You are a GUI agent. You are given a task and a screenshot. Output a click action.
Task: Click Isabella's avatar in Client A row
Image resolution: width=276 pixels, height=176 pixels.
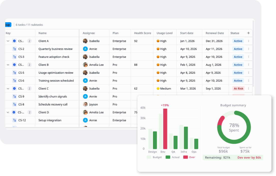click(x=85, y=41)
